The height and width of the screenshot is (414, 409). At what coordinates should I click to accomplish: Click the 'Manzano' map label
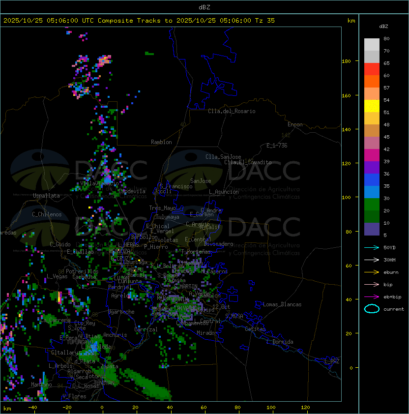pos(41,384)
